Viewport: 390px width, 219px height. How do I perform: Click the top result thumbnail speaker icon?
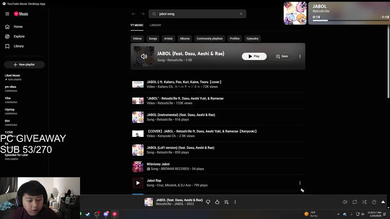144,56
